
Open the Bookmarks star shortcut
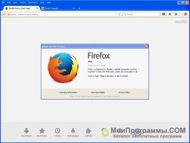pos(42,132)
